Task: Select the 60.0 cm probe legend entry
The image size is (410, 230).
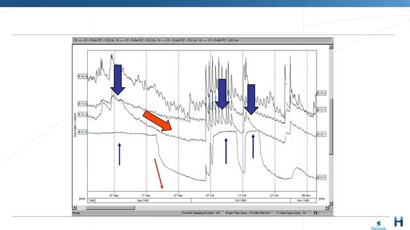Action: point(219,40)
